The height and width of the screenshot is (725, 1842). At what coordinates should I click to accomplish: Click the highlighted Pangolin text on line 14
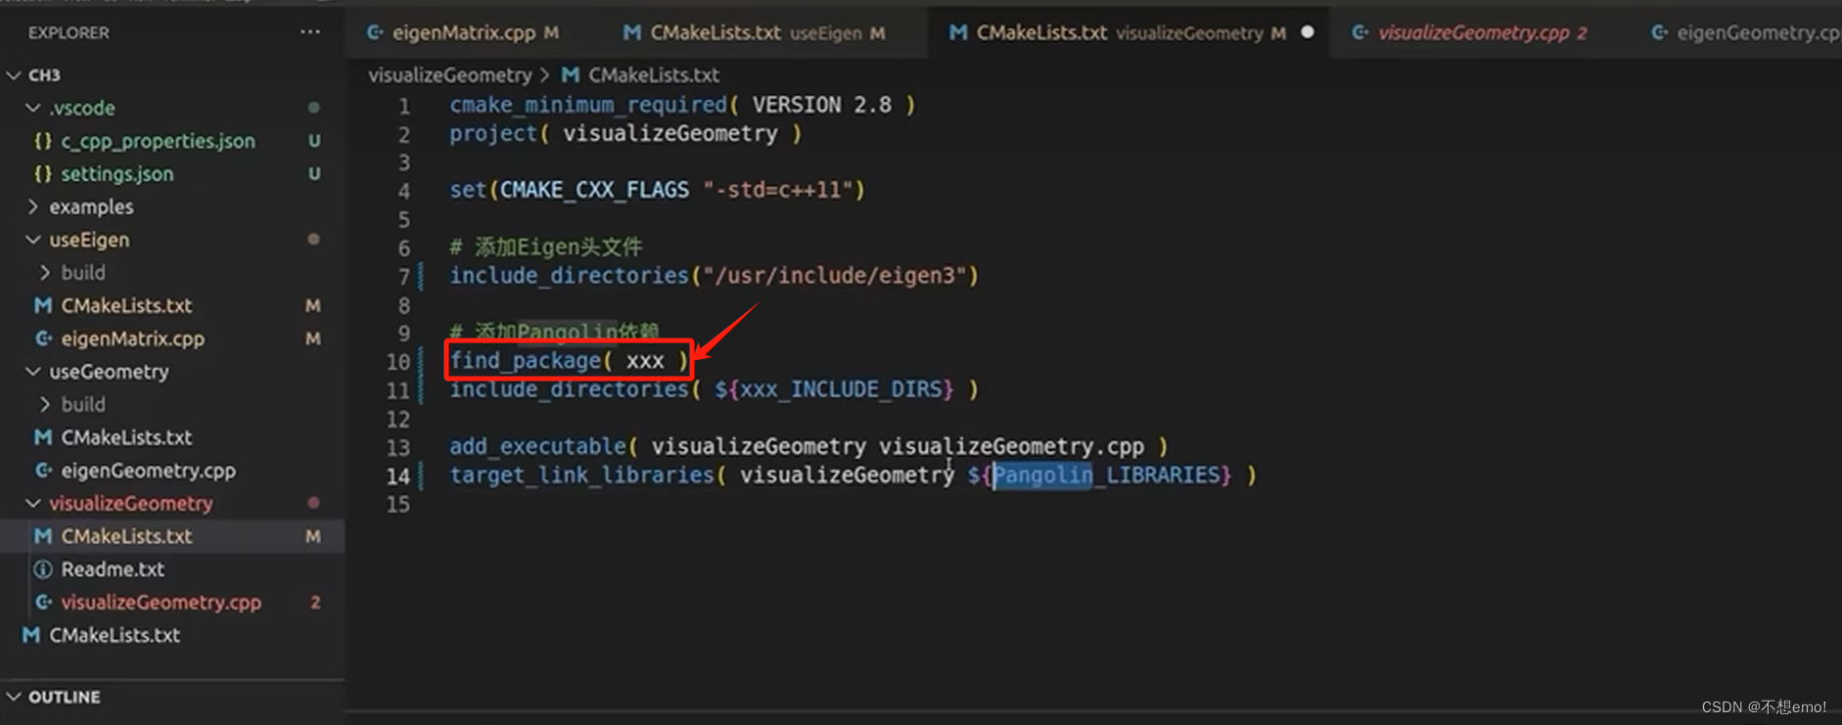coord(1043,476)
